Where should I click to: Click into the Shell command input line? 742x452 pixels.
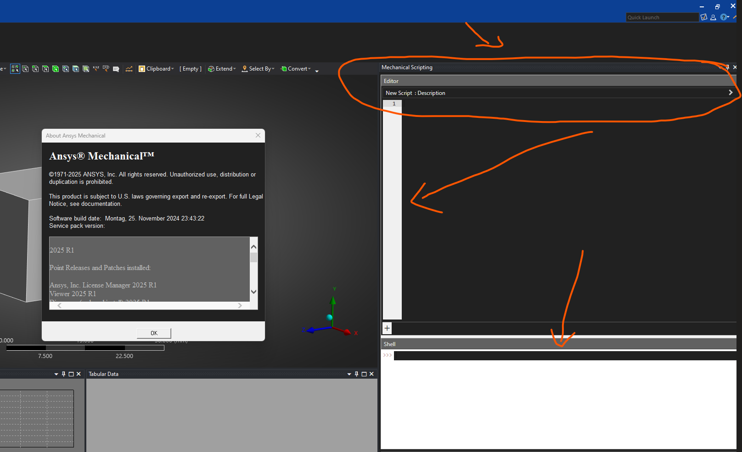pos(565,356)
